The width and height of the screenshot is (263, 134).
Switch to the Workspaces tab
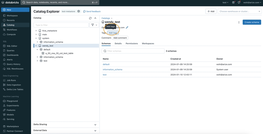148,43
